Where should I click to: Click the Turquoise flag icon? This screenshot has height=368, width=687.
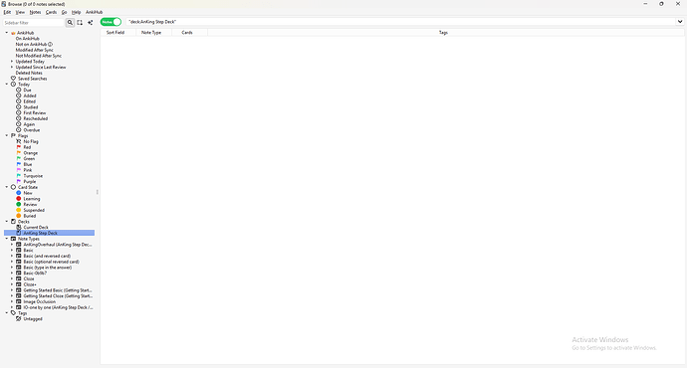(18, 175)
